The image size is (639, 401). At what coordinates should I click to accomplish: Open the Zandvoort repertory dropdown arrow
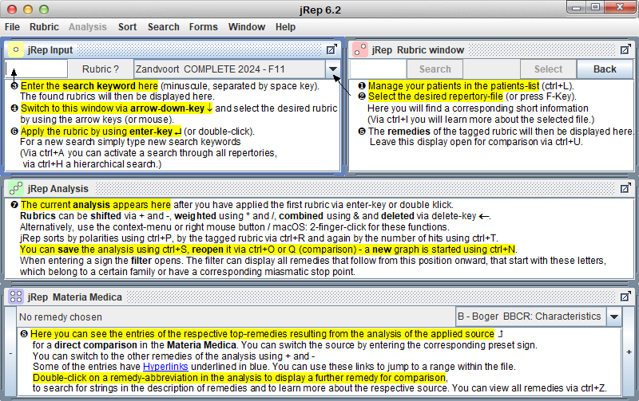[332, 69]
